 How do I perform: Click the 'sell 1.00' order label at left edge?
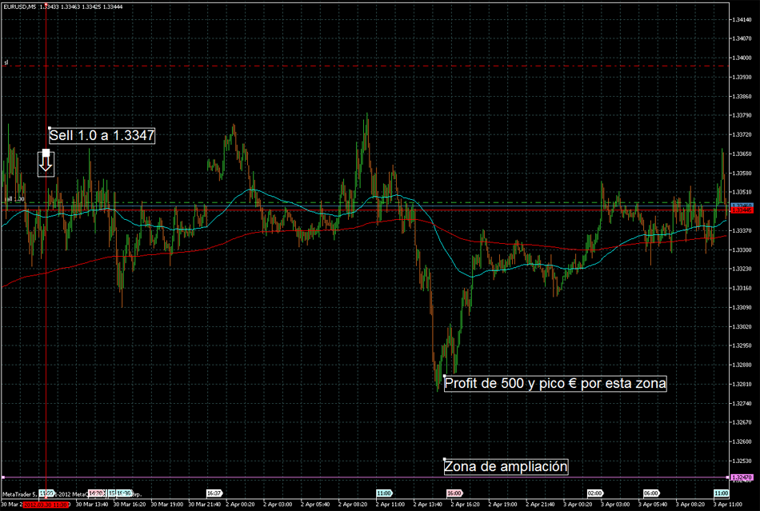click(x=14, y=198)
